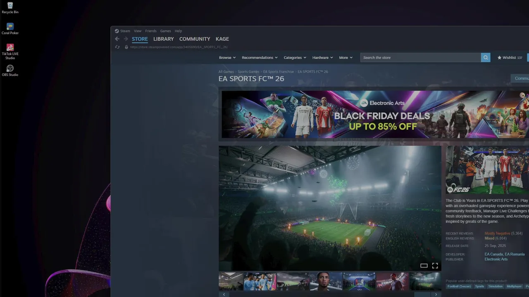Open the Help menu
The height and width of the screenshot is (297, 529).
pos(178,31)
